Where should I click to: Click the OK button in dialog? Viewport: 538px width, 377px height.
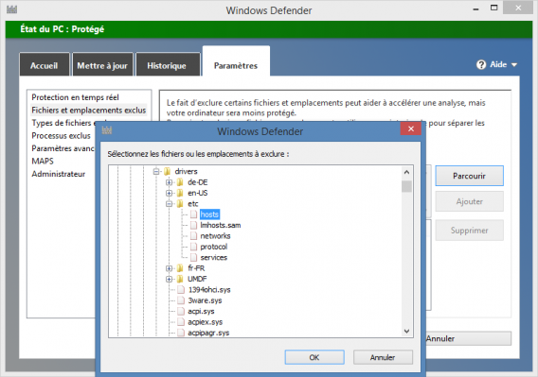coord(314,357)
